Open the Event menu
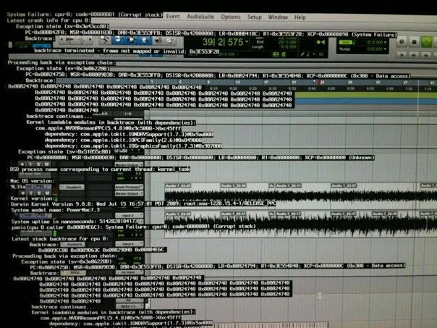Viewport: 437px width, 328px height. click(173, 16)
